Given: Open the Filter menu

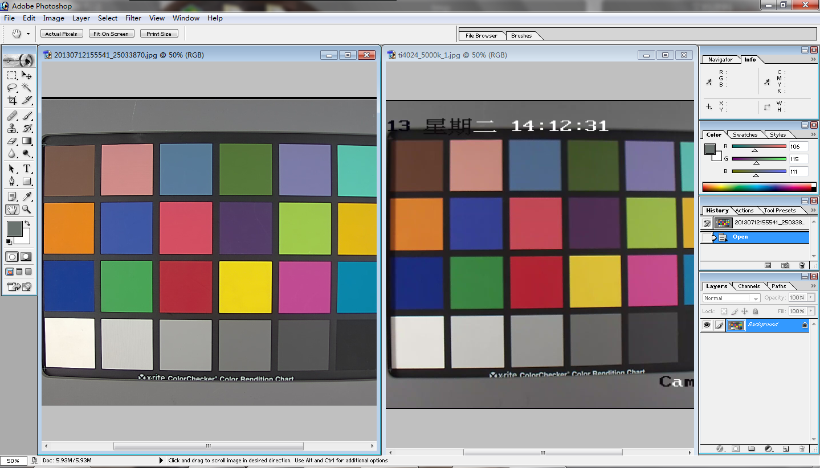Looking at the screenshot, I should [133, 18].
